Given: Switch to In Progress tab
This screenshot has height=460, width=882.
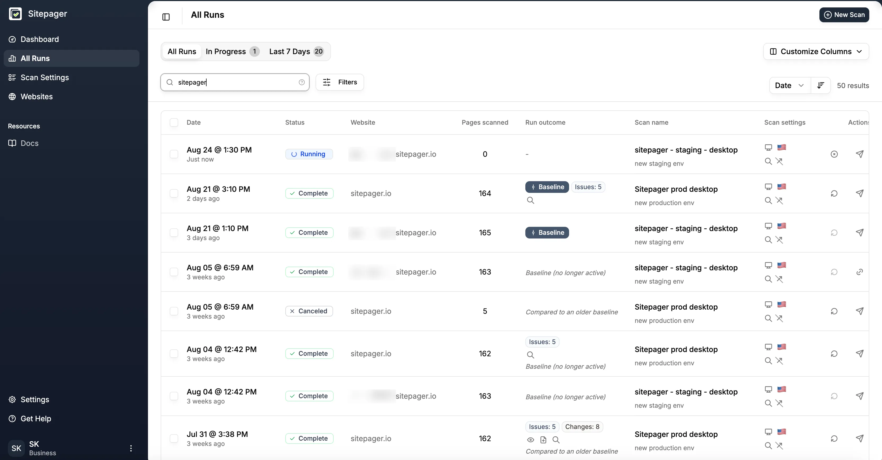Looking at the screenshot, I should [x=233, y=51].
